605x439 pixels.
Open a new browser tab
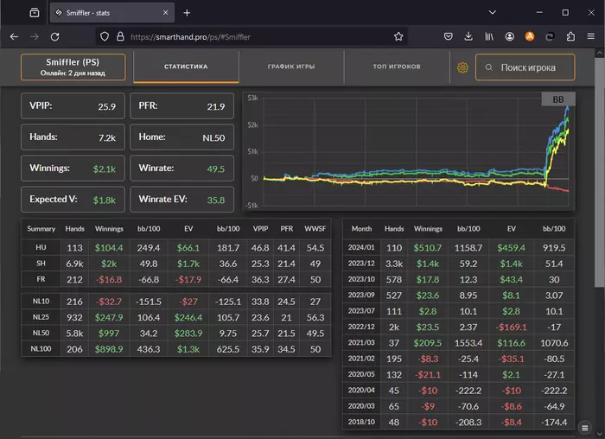click(x=187, y=13)
